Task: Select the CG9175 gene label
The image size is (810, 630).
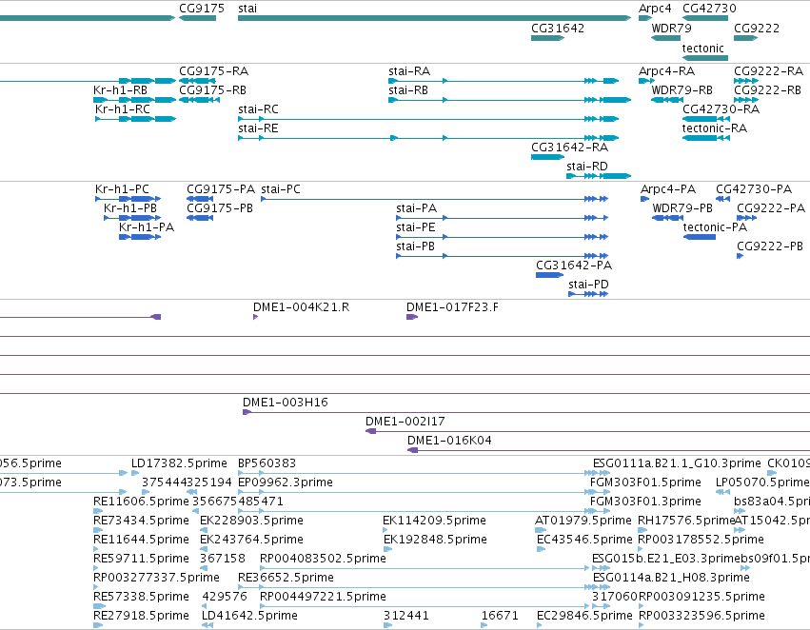Action: (202, 9)
